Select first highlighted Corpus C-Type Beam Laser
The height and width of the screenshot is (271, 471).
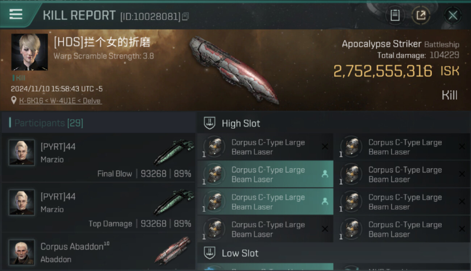click(x=265, y=174)
